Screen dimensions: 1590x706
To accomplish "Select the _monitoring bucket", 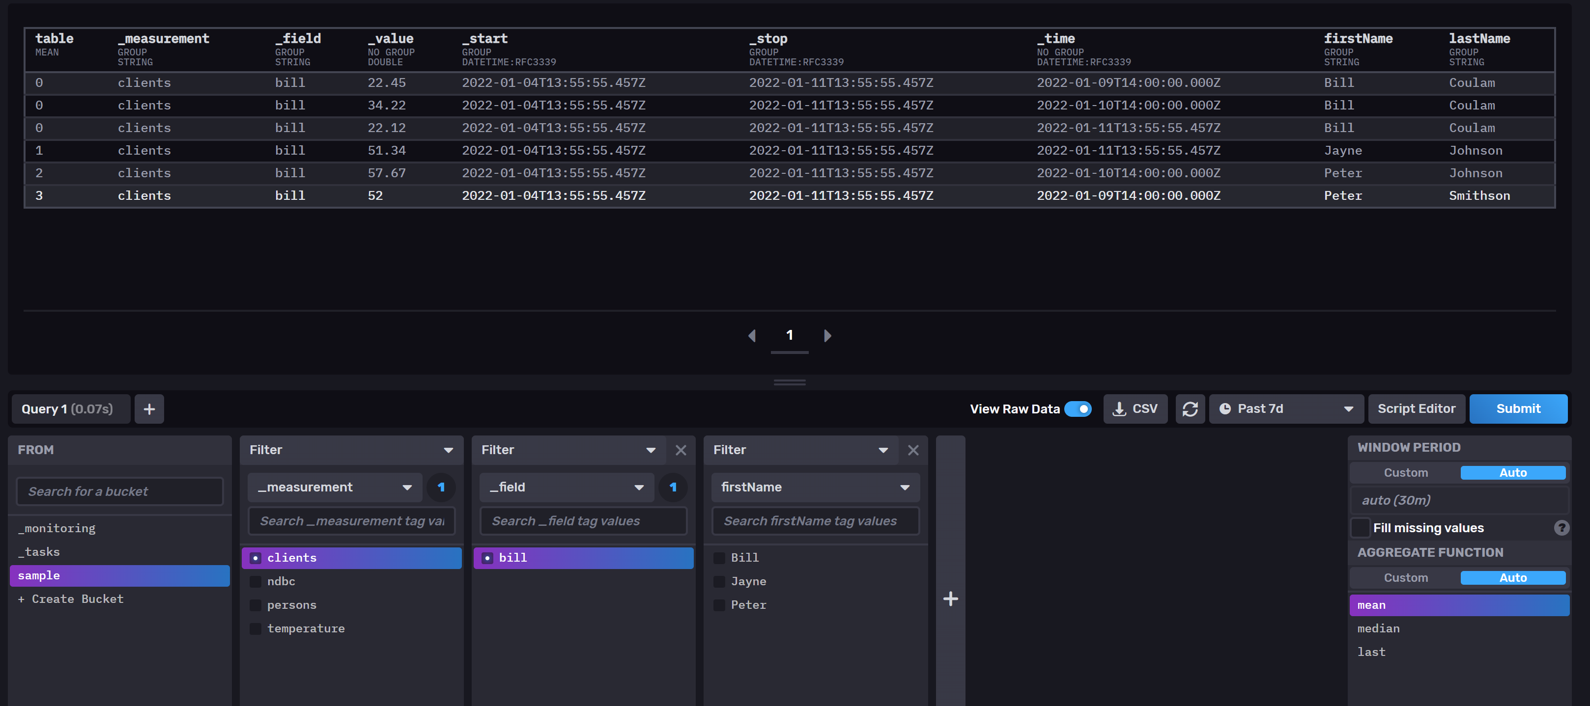I will (x=120, y=528).
